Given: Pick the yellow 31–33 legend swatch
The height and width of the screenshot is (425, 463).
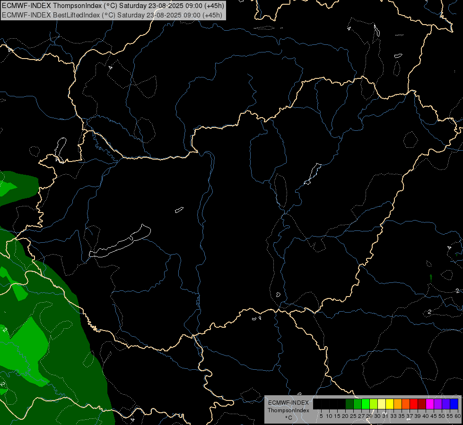Looking at the screenshot, I should 390,404.
